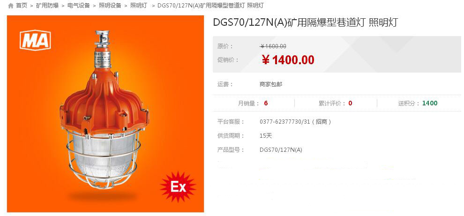The width and height of the screenshot is (464, 216).
Task: Click the home icon in breadcrumb
Action: (11, 6)
